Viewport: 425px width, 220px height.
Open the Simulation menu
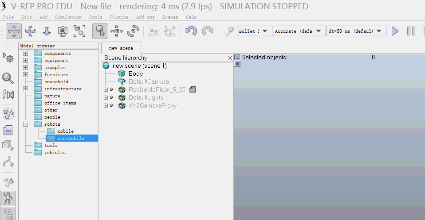pos(68,17)
